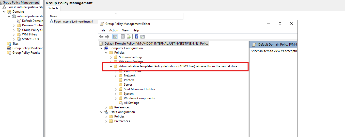Select internal.justinverstij domain in left tree

(x=30, y=16)
